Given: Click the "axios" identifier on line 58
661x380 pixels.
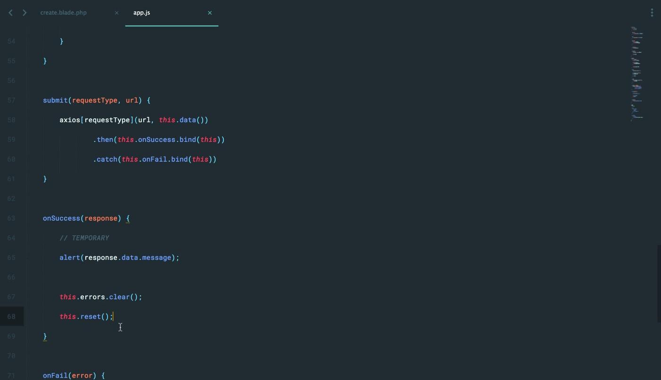Looking at the screenshot, I should [70, 120].
